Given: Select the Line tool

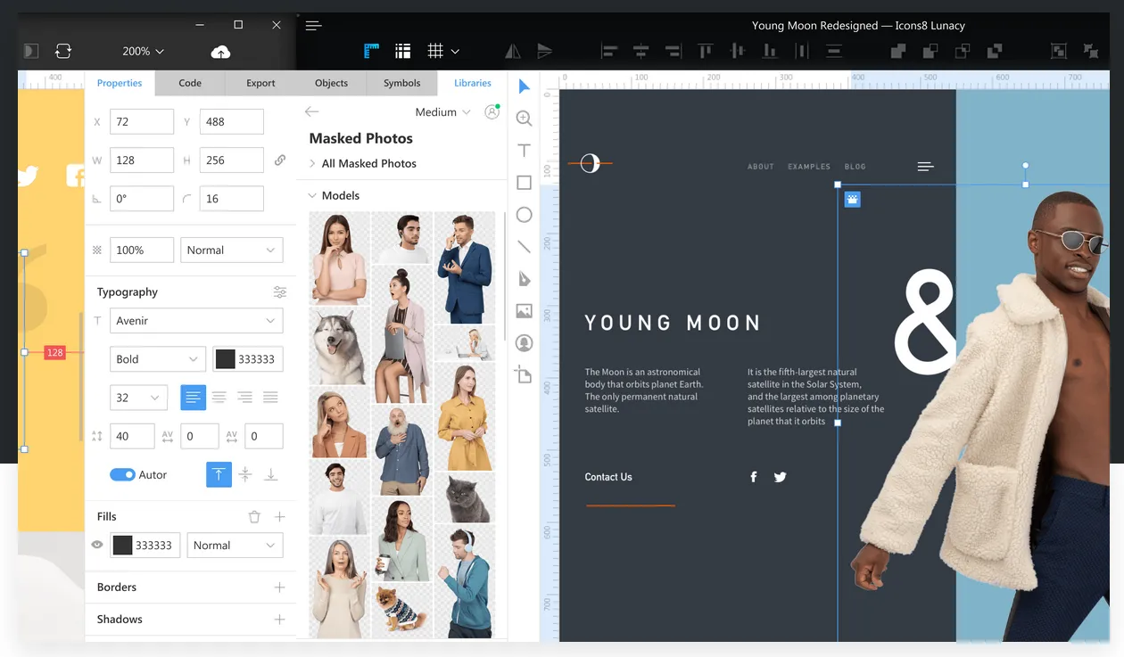Looking at the screenshot, I should click(x=524, y=247).
